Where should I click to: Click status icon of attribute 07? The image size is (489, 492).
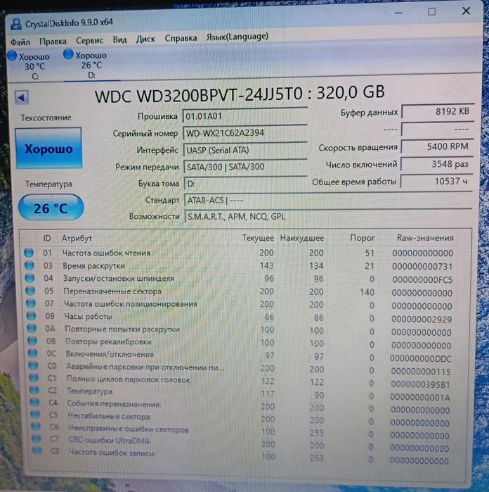pos(31,303)
